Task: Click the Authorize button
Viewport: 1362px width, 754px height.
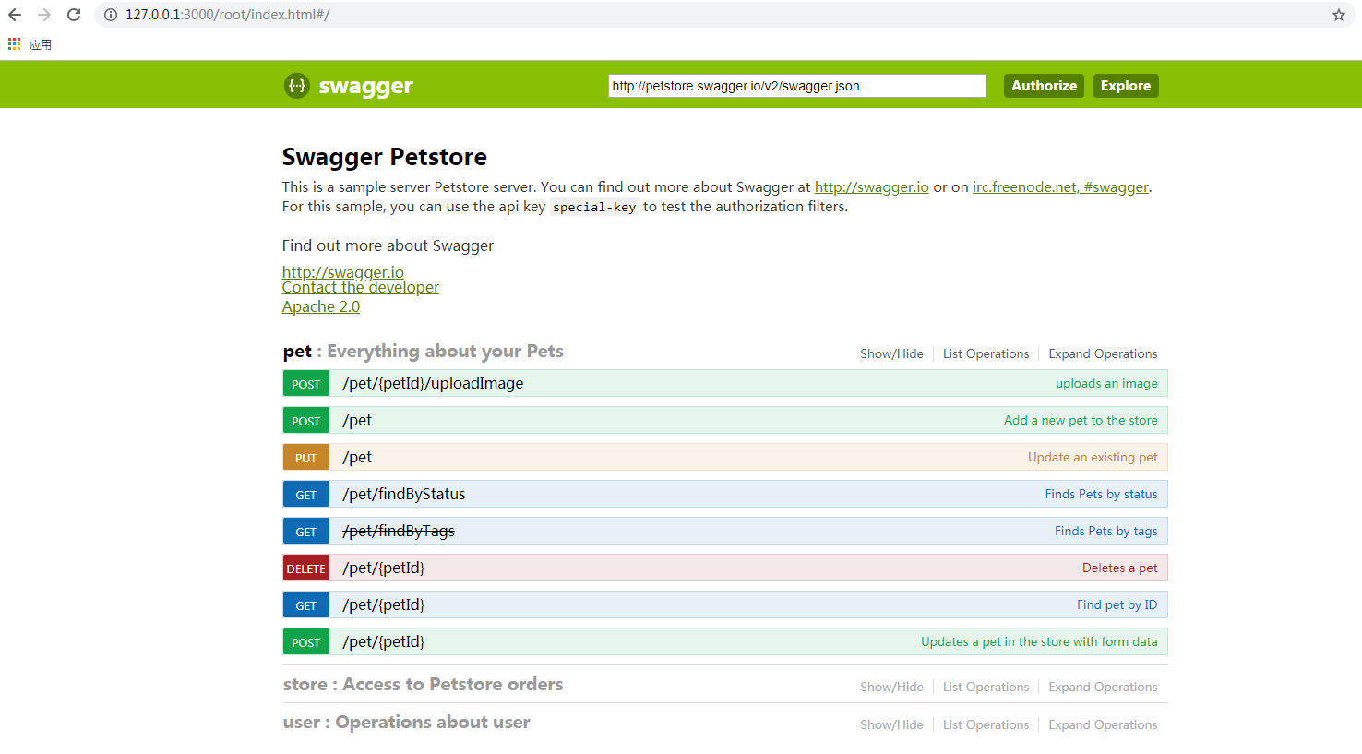Action: [x=1044, y=86]
